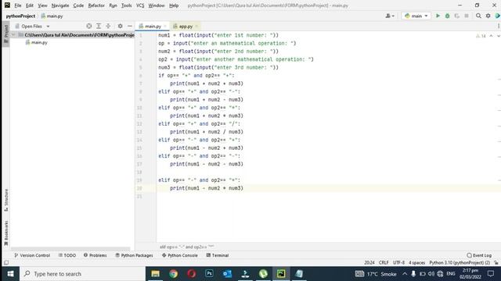This screenshot has width=501, height=281.
Task: Click the warnings count indicator in editor
Action: (481, 36)
